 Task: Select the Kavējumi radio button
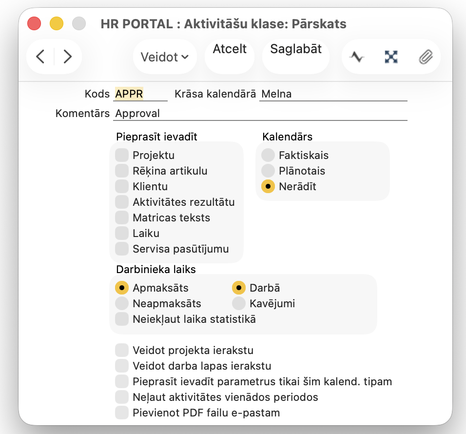[239, 304]
